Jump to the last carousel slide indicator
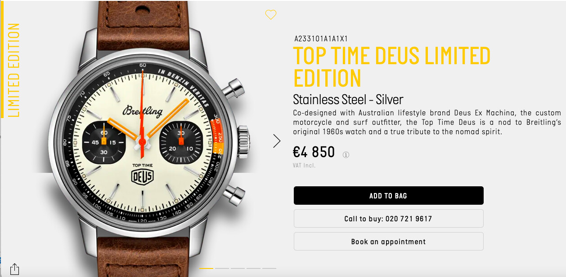The height and width of the screenshot is (277, 566). pyautogui.click(x=269, y=268)
